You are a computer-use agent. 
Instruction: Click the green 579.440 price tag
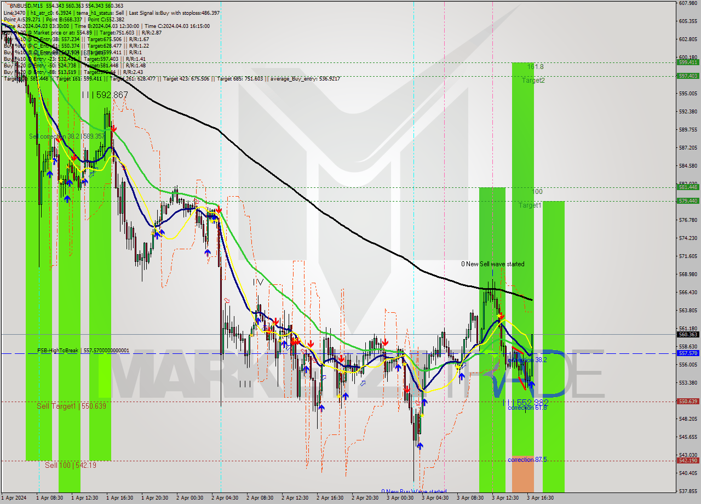pyautogui.click(x=688, y=201)
